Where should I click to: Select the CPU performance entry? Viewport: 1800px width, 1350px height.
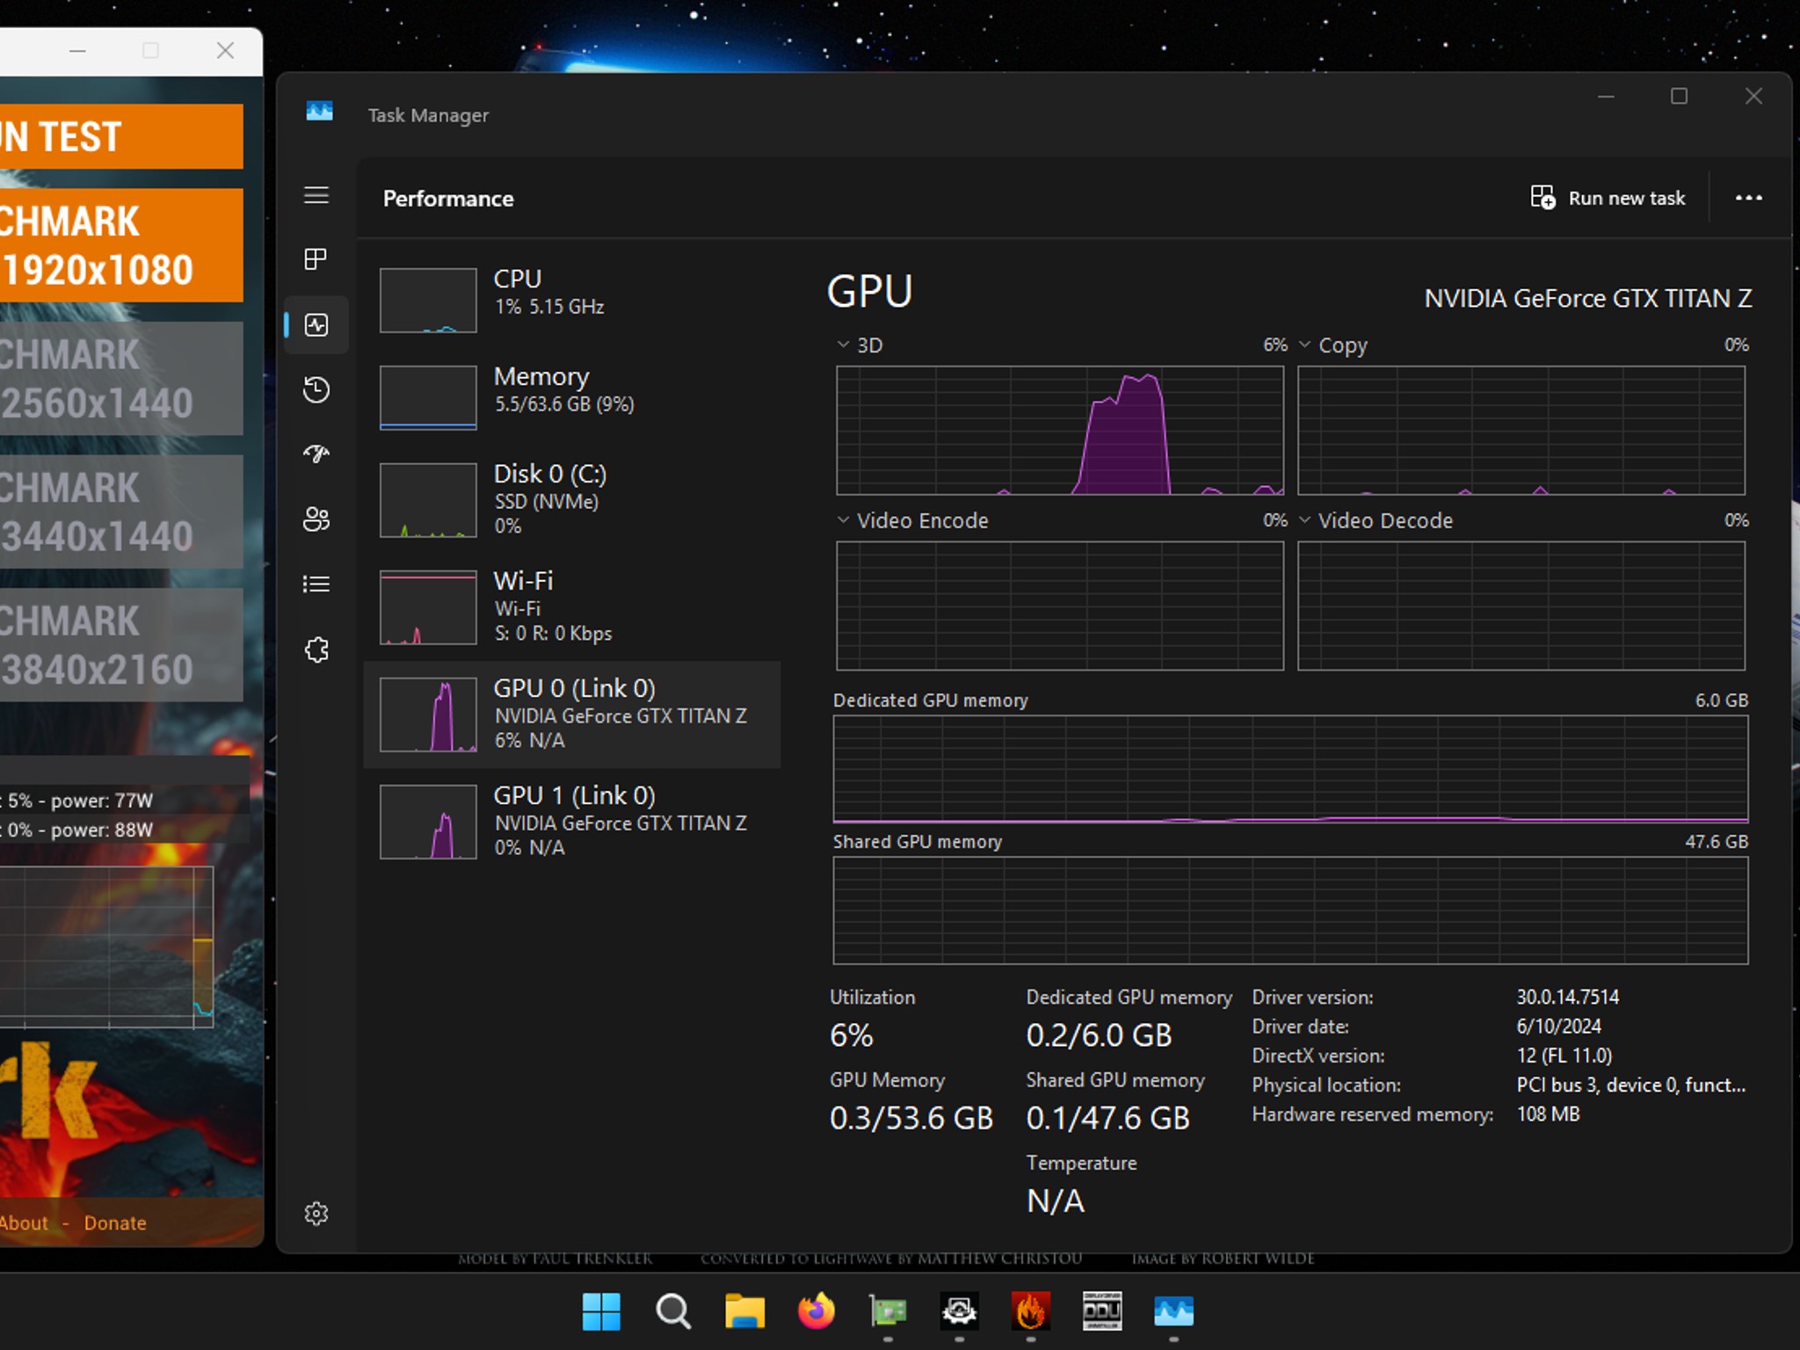click(572, 300)
